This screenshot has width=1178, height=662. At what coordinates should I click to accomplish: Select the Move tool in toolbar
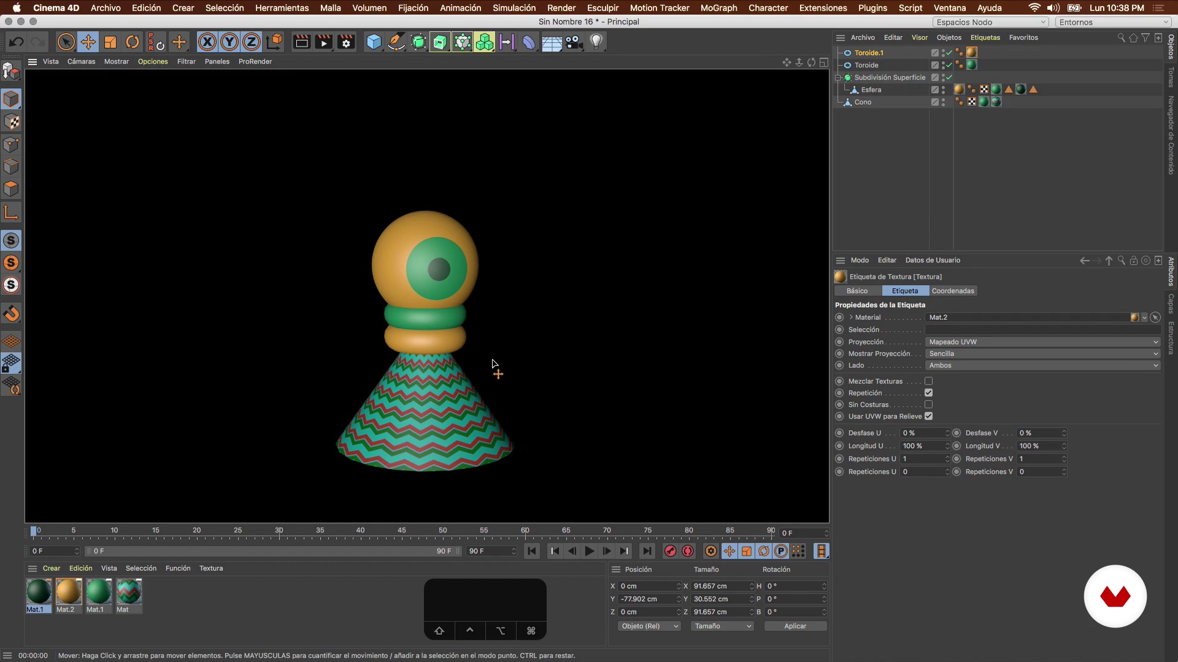(x=88, y=42)
